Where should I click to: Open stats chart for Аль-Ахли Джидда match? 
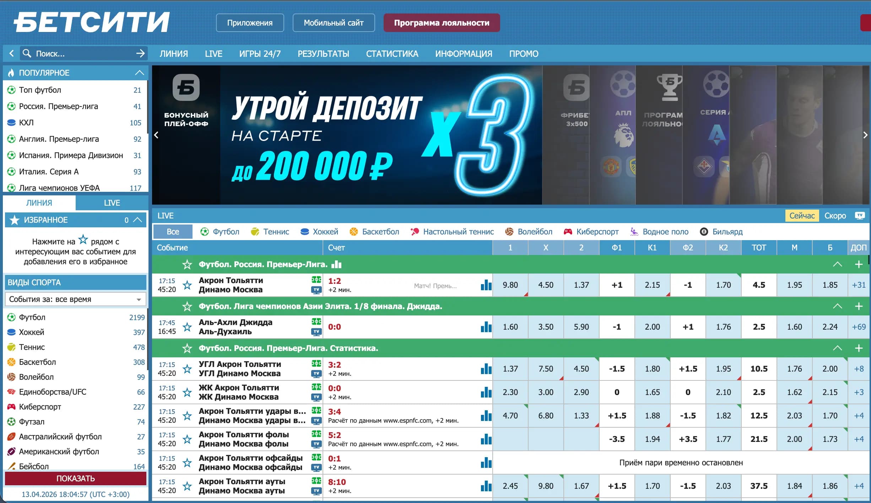(486, 327)
